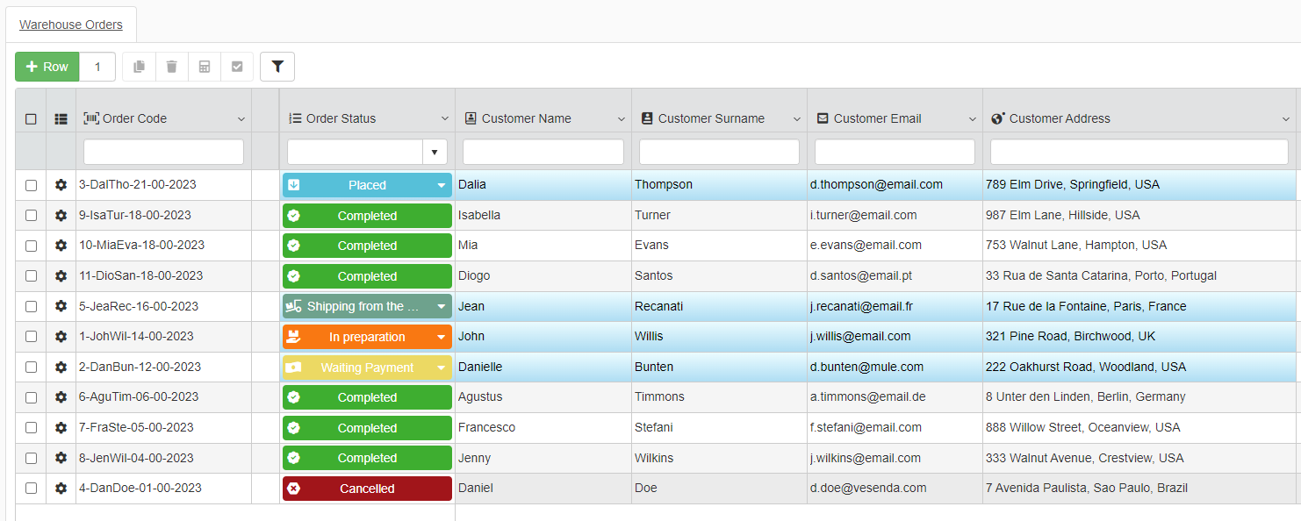Screen dimensions: 1301x521
Task: Select checkbox for order 1-JohWil-14-00-2023
Action: pyautogui.click(x=31, y=337)
